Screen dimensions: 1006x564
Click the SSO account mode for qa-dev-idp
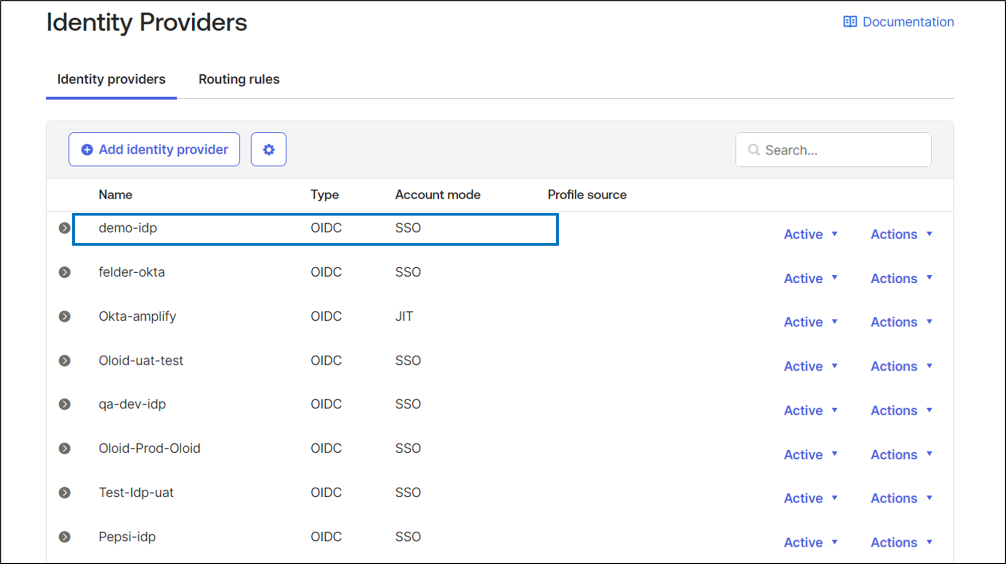click(408, 404)
